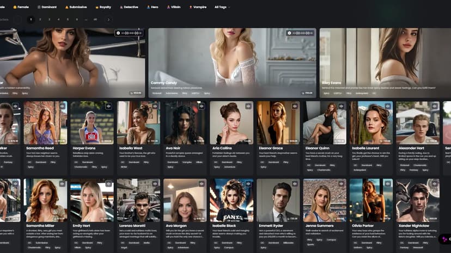Click the speaker icon on Eleanor Grace card

click(x=295, y=106)
